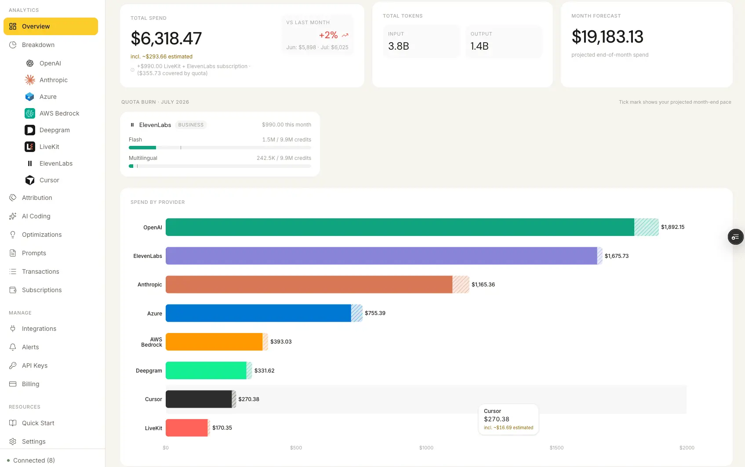Screen dimensions: 745x467
Task: Click the floating dark round filter button
Action: click(x=735, y=237)
